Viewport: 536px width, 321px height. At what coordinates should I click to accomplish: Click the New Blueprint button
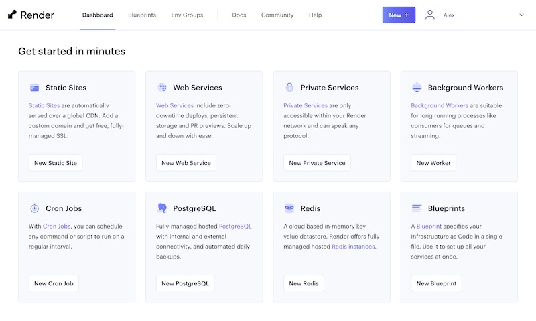coord(436,283)
